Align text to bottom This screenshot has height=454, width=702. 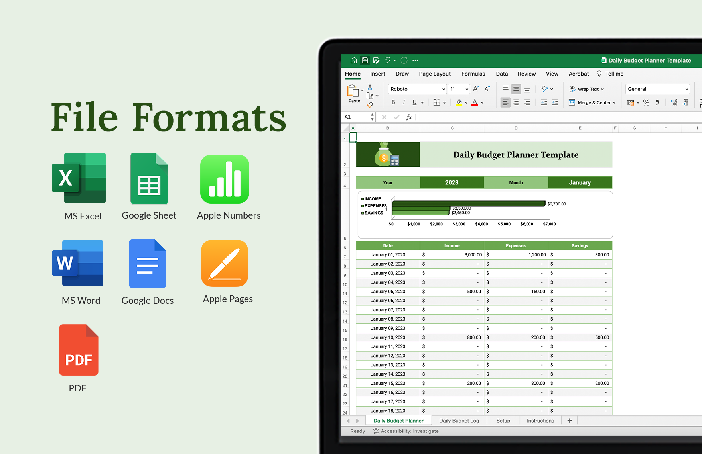(527, 89)
